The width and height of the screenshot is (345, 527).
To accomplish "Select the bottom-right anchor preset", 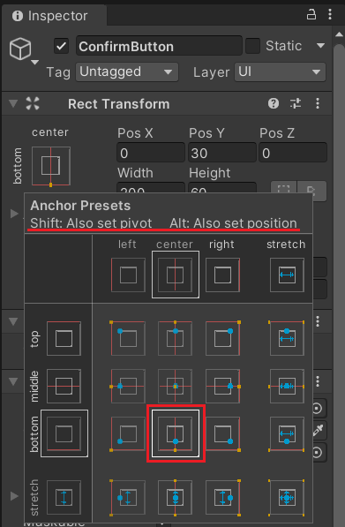I will point(222,434).
